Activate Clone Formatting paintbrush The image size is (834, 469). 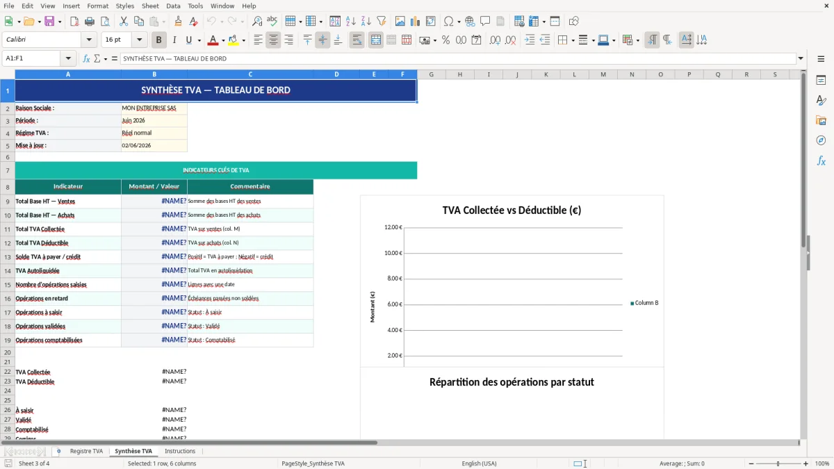point(178,22)
